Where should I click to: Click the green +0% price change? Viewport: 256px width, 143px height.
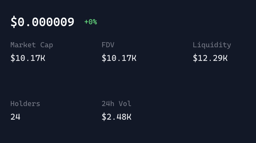tap(91, 22)
